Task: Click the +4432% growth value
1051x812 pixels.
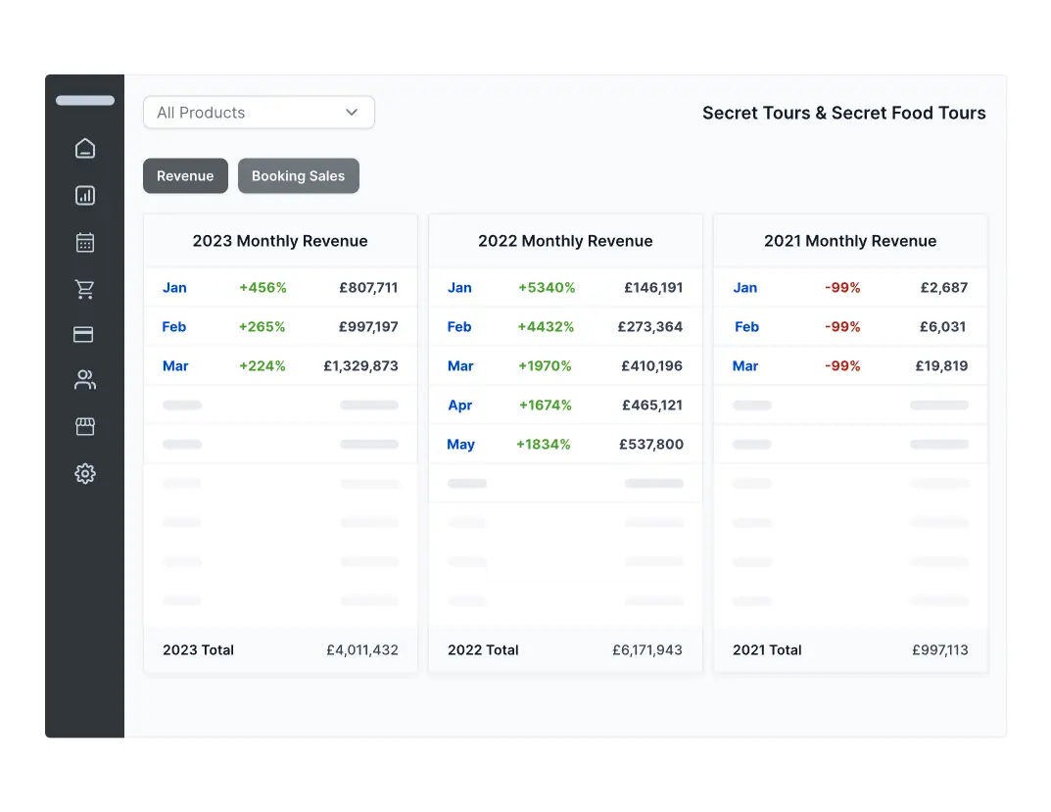Action: pos(546,326)
